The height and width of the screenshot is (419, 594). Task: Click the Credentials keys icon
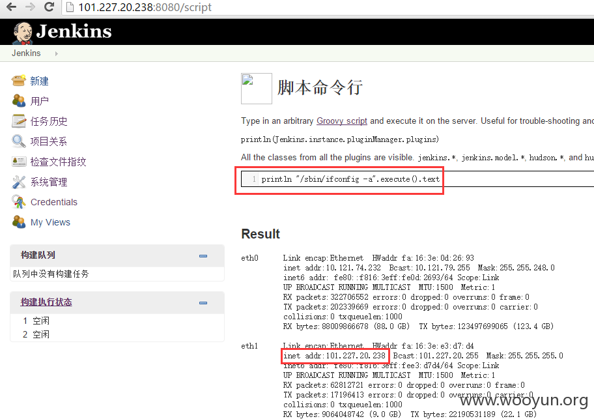[18, 202]
